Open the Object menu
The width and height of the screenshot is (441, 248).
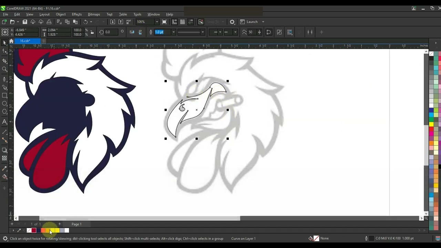click(x=61, y=14)
